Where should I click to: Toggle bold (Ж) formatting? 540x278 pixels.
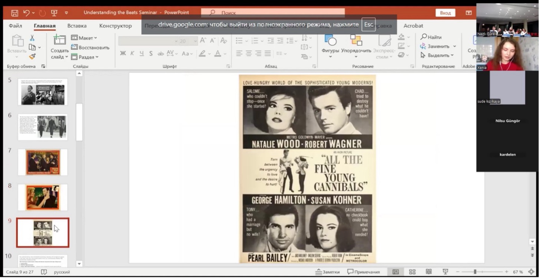[x=123, y=53]
